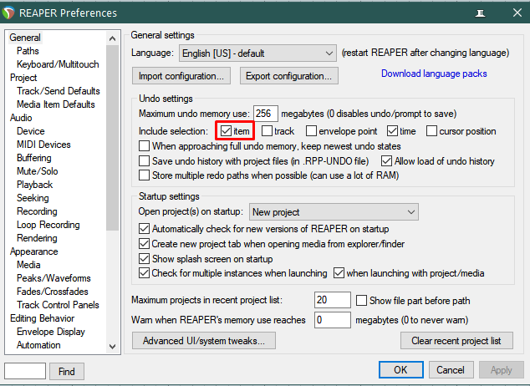Open Peaks/Waveforms preferences

coord(54,278)
